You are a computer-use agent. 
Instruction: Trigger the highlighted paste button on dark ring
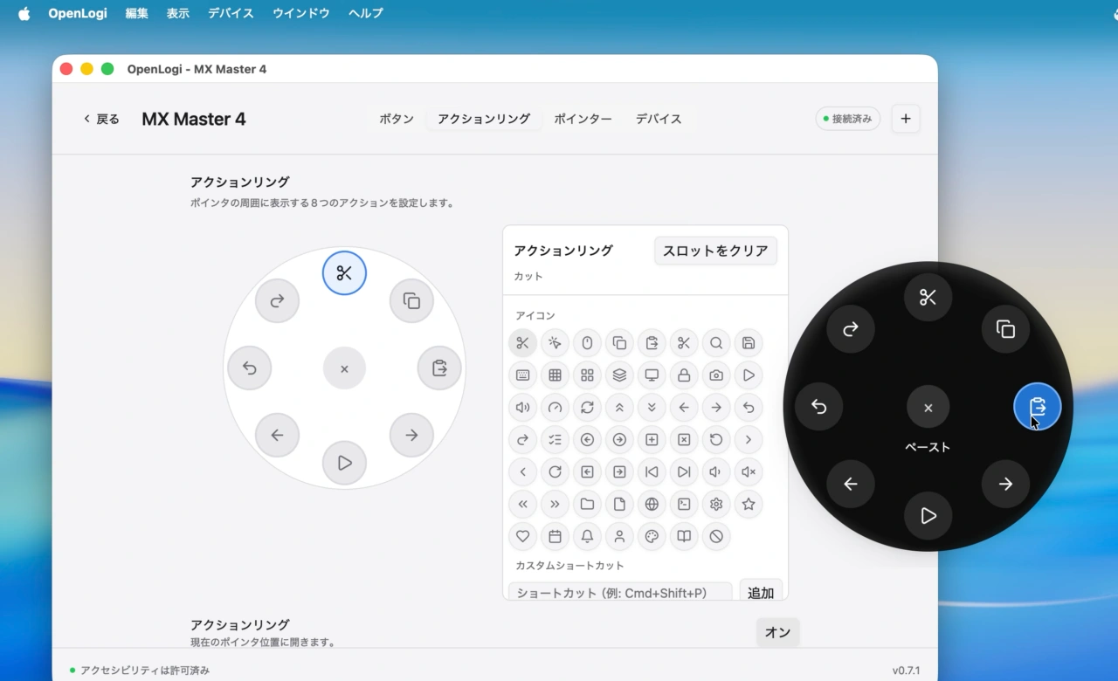click(x=1038, y=407)
